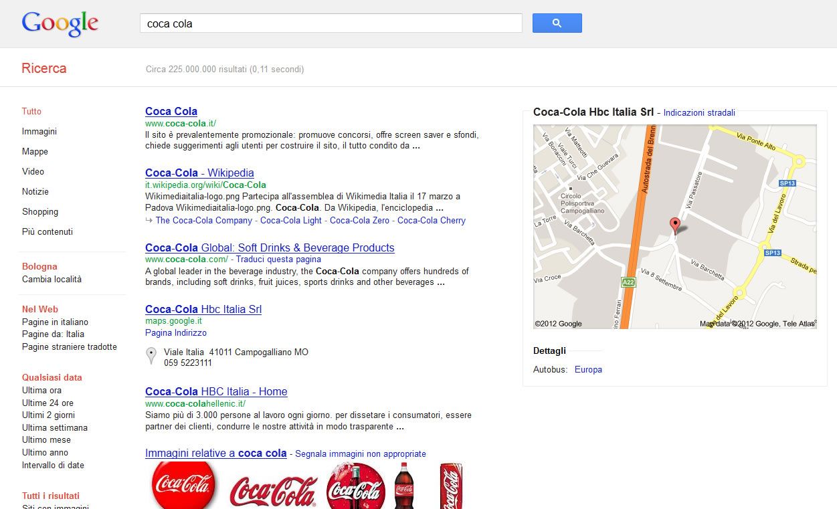The width and height of the screenshot is (837, 509).
Task: Click the red map pin marker
Action: [x=675, y=225]
